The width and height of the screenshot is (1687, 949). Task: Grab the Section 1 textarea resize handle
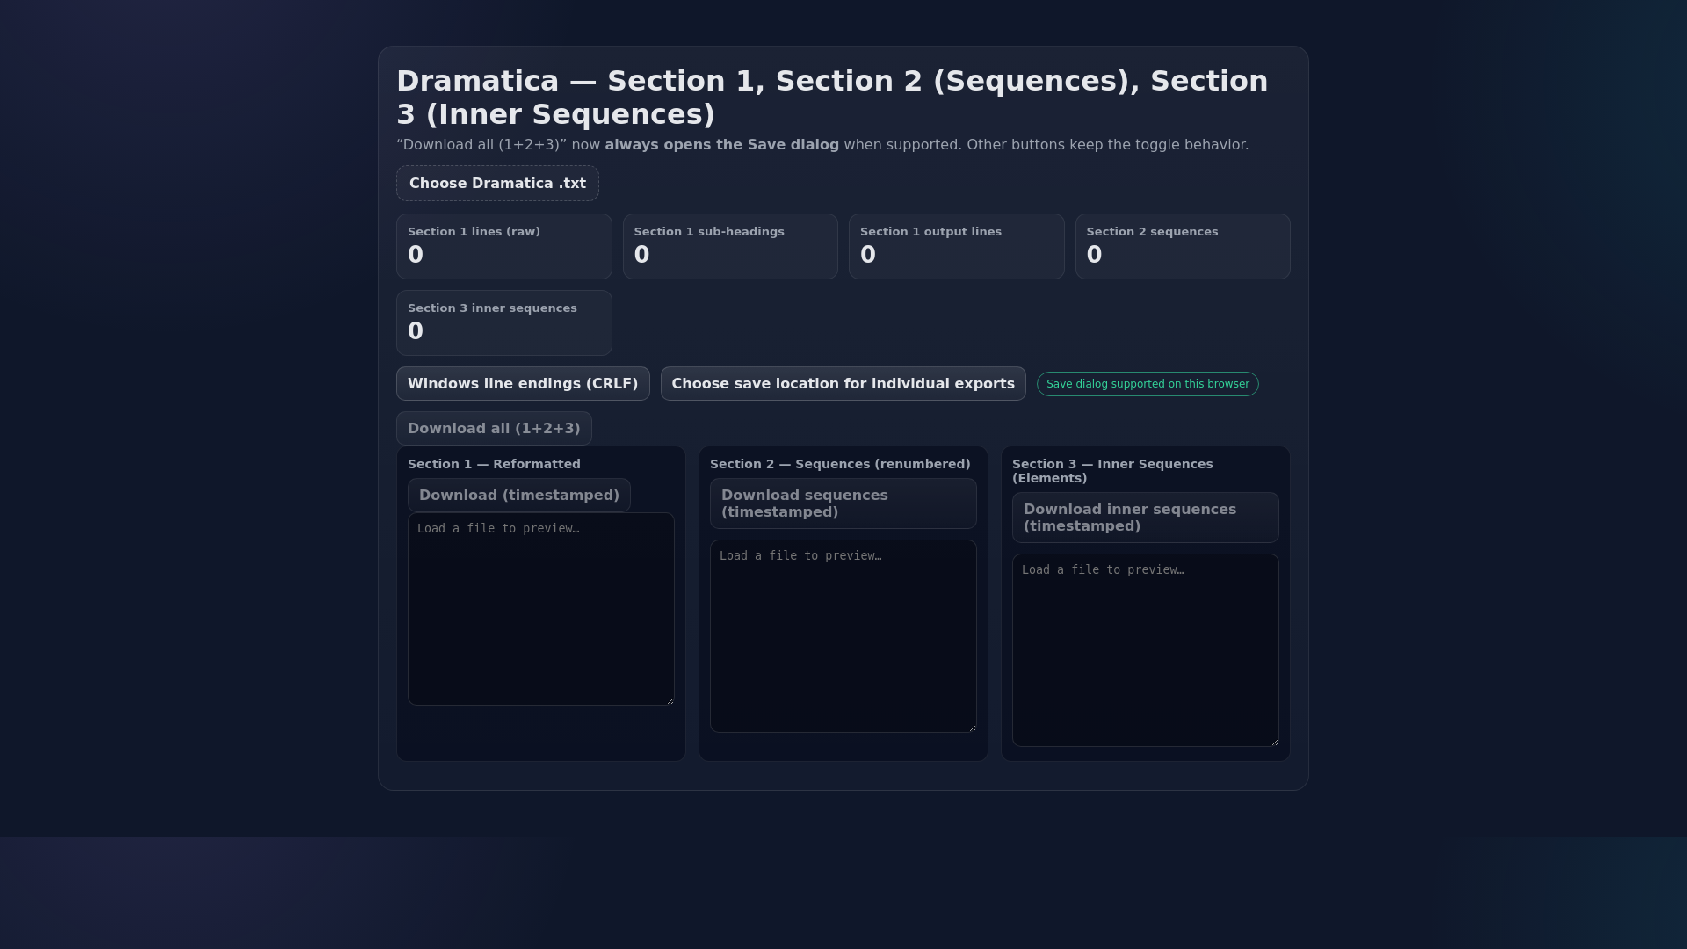(670, 700)
